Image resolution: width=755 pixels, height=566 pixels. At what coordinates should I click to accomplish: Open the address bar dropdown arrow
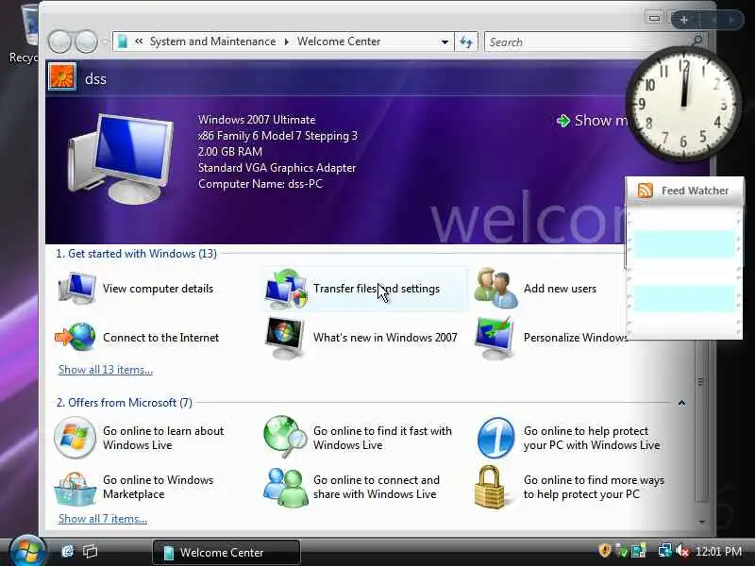click(445, 42)
